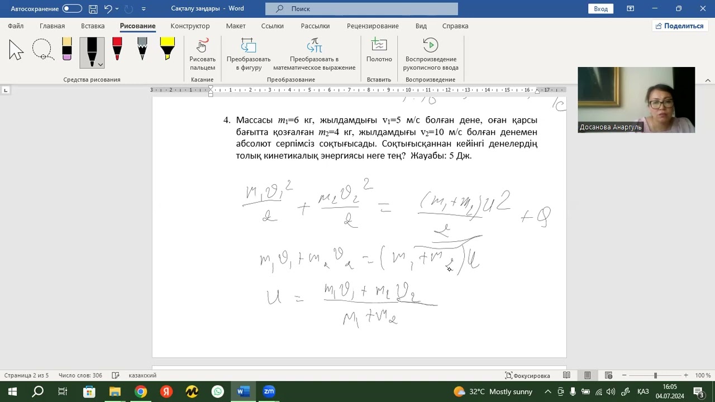715x402 pixels.
Task: Click the Undo arrow
Action: coord(108,9)
